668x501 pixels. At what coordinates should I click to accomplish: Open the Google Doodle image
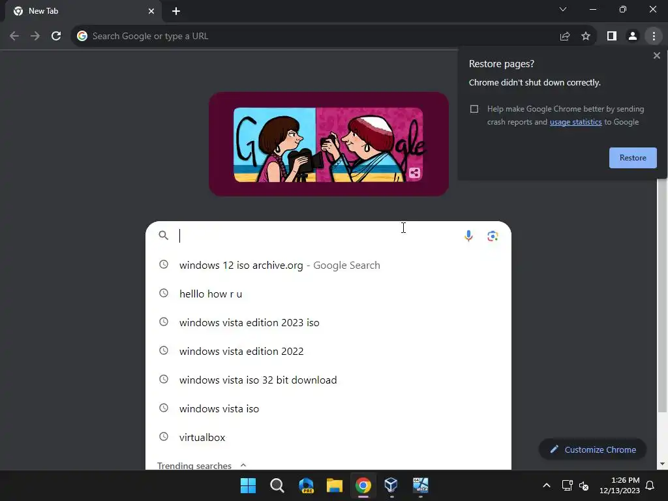(329, 144)
